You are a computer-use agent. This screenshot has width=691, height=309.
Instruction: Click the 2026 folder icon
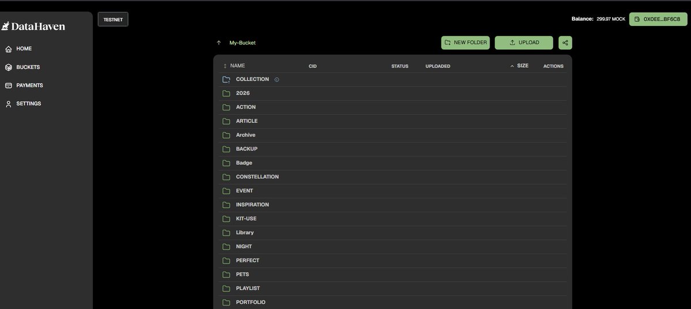coord(226,93)
